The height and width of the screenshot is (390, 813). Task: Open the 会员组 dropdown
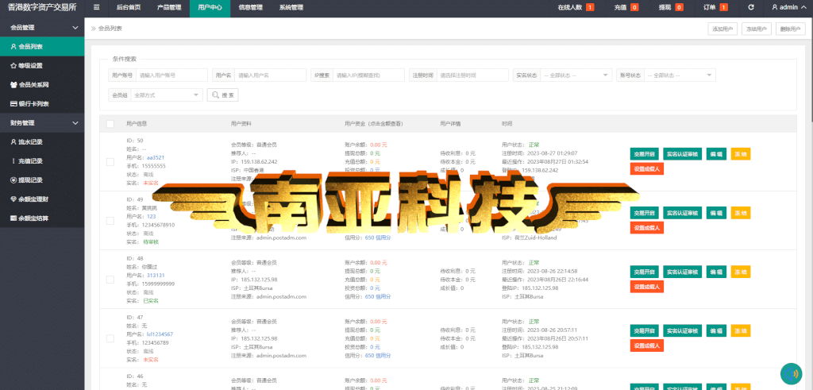point(167,95)
